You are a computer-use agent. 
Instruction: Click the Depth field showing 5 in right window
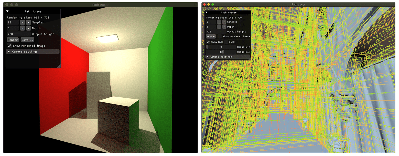point(211,27)
